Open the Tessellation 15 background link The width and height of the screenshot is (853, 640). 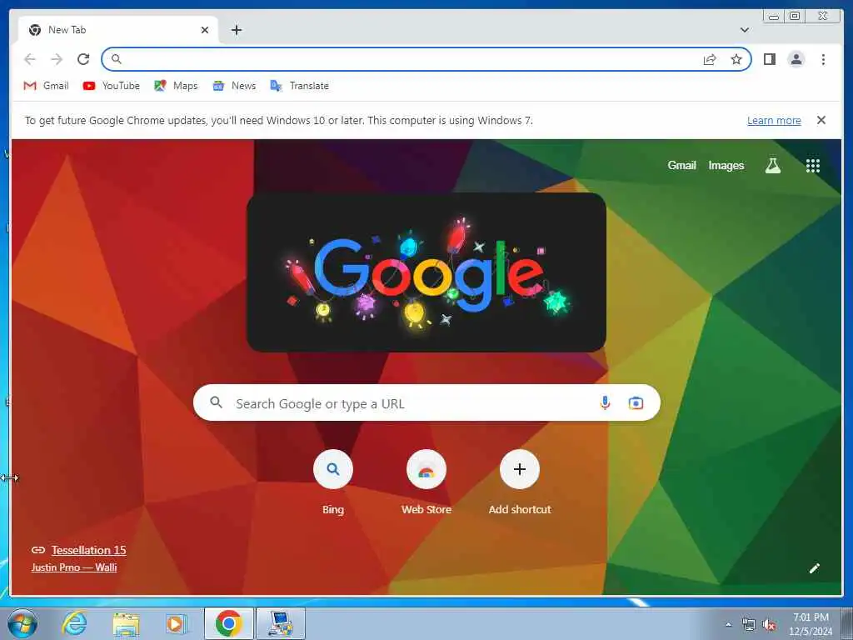coord(88,550)
